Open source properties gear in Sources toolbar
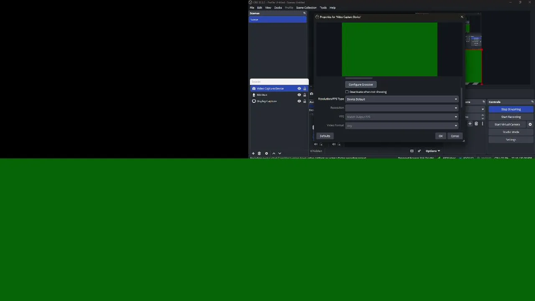Viewport: 535px width, 301px height. (266, 153)
